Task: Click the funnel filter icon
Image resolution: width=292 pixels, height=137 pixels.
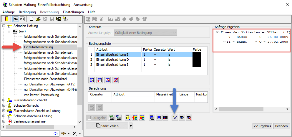Action: [x=175, y=118]
